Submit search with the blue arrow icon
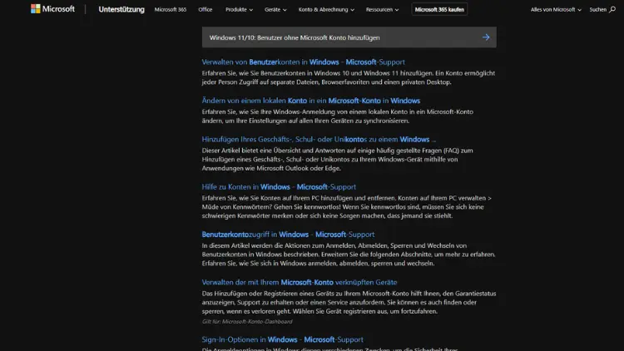 (486, 37)
